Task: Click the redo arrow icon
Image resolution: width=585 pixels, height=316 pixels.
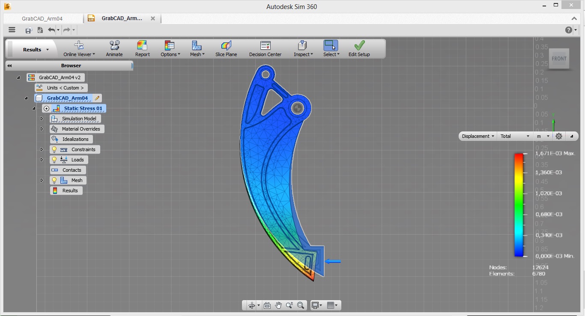Action: click(66, 30)
